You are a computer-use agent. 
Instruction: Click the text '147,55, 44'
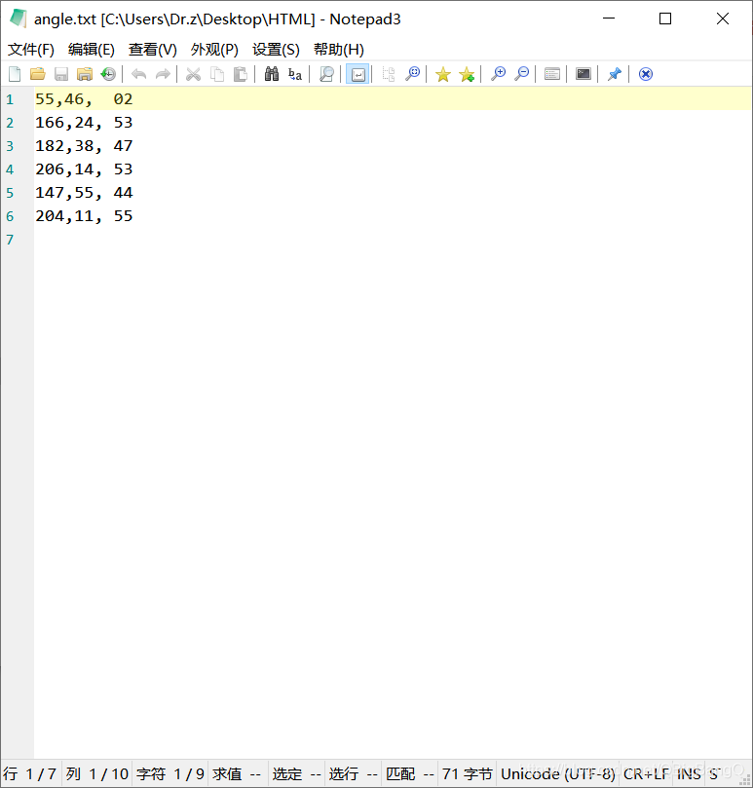point(84,193)
